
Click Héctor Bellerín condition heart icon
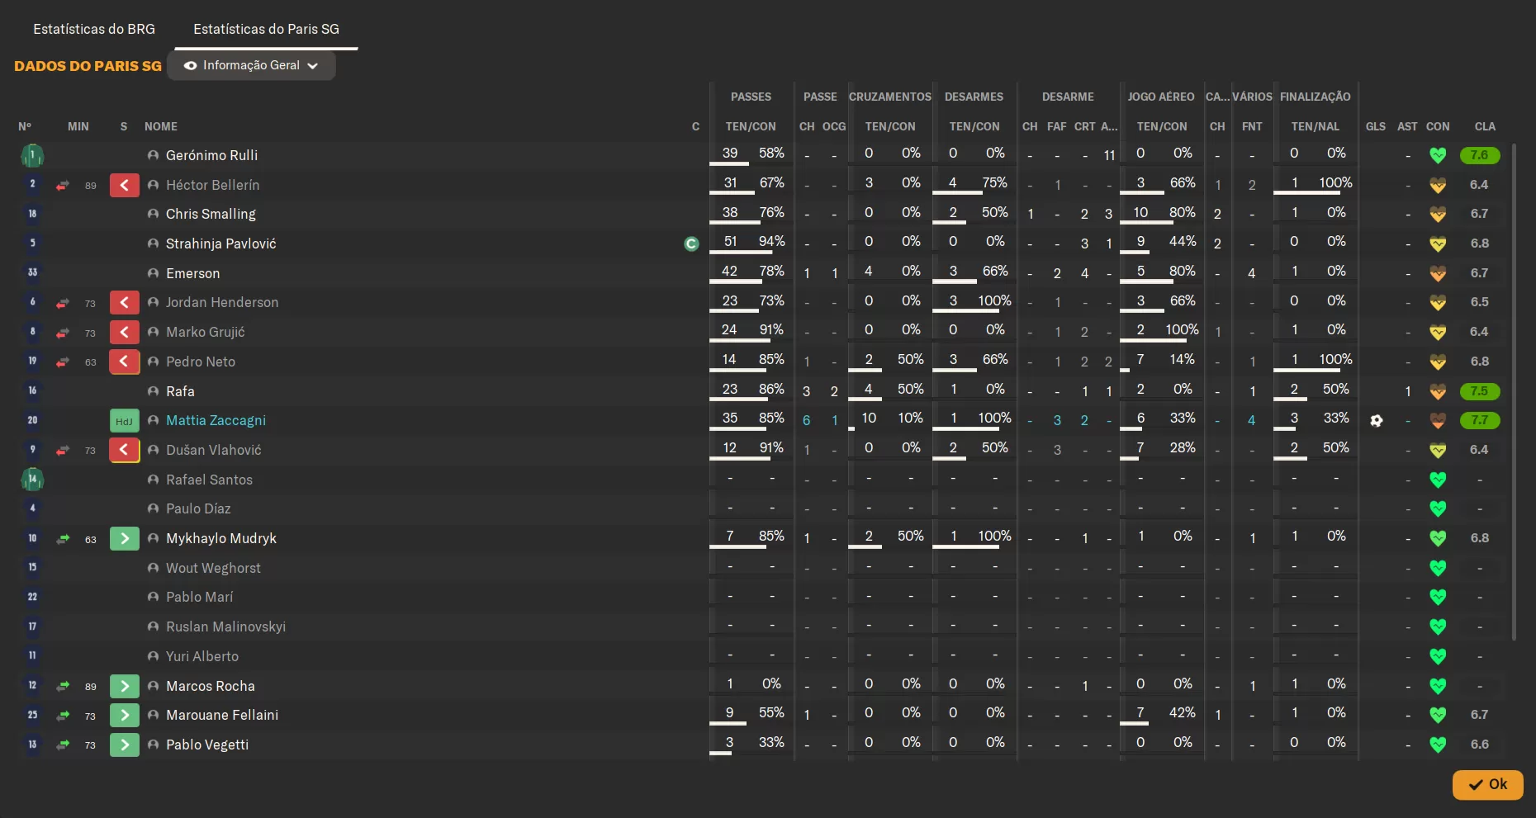tap(1438, 185)
